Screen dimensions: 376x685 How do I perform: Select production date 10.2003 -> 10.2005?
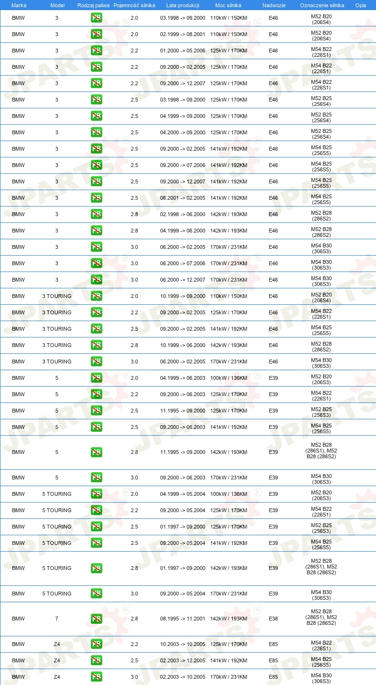tap(183, 644)
